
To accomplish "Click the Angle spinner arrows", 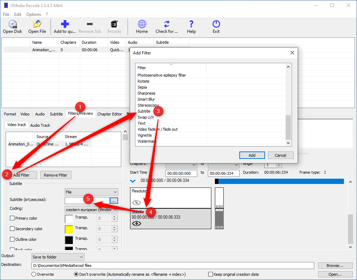I will [x=279, y=165].
